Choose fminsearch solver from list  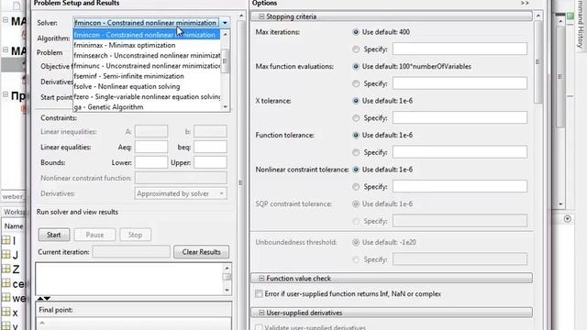click(x=147, y=55)
